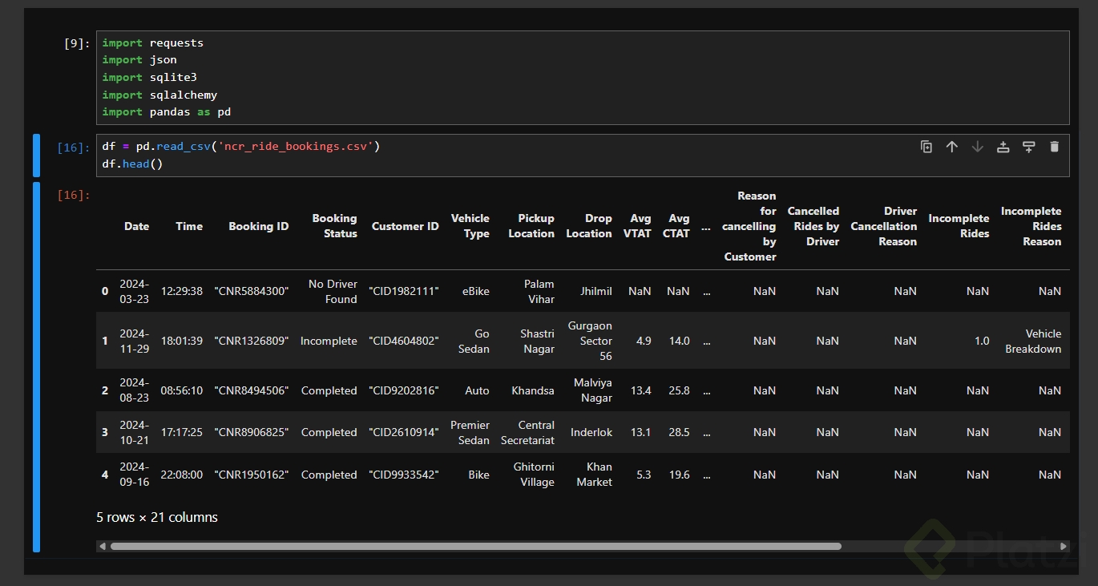Viewport: 1098px width, 586px height.
Task: Collapse the dataframe output via blue side bar
Action: [x=36, y=366]
